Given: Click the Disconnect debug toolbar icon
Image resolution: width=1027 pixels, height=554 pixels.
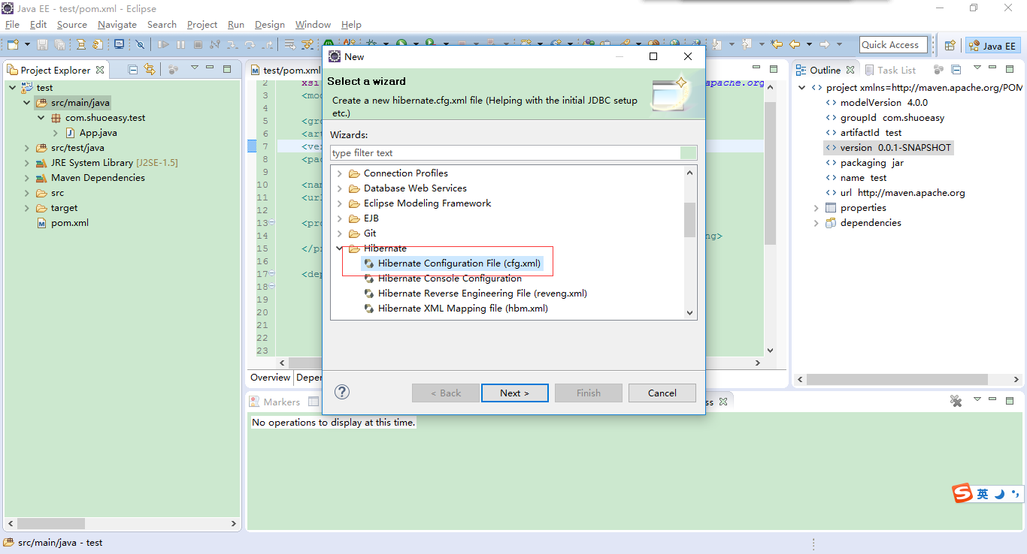Looking at the screenshot, I should click(x=215, y=45).
